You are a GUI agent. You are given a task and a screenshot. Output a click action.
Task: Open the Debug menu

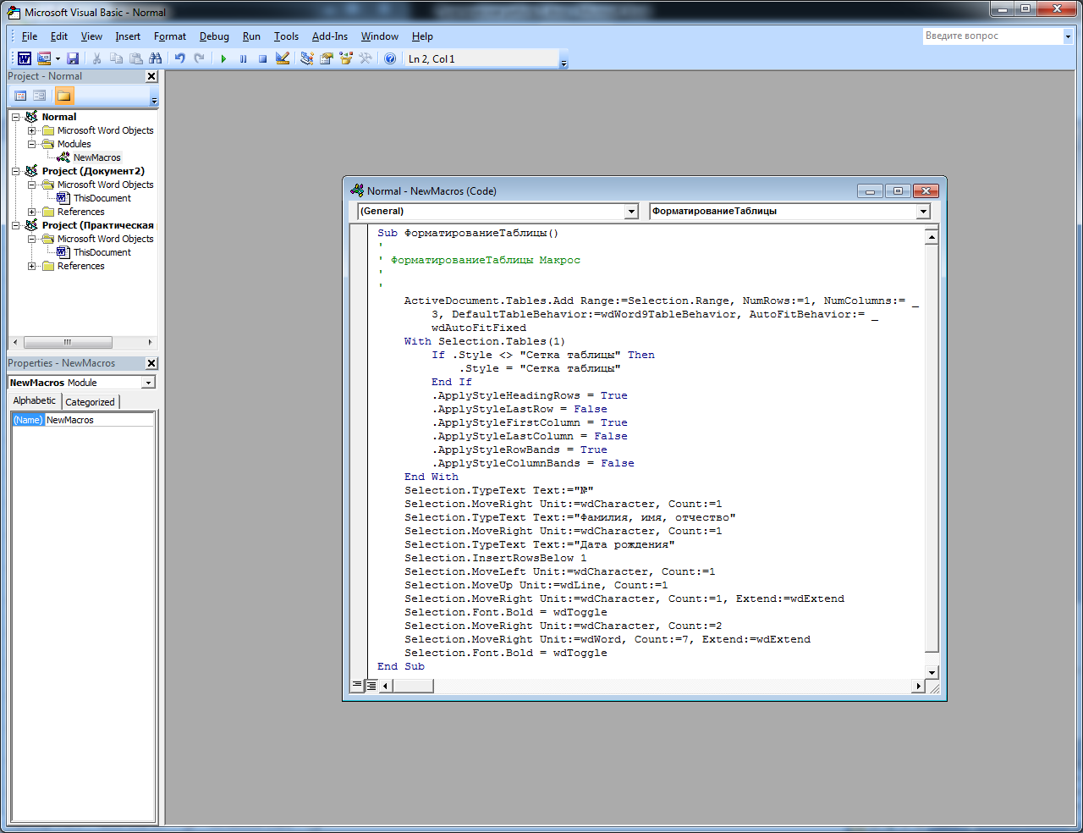(214, 36)
